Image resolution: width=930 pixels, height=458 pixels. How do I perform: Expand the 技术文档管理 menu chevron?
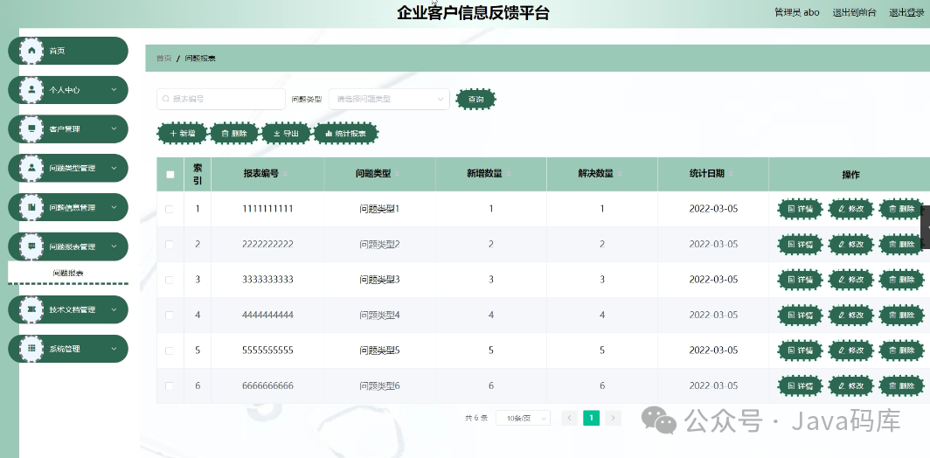pyautogui.click(x=114, y=309)
